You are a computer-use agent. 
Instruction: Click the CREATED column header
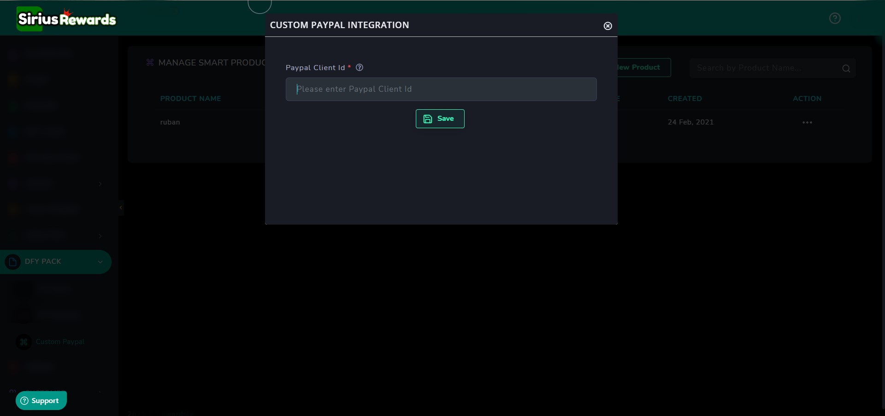pos(684,99)
